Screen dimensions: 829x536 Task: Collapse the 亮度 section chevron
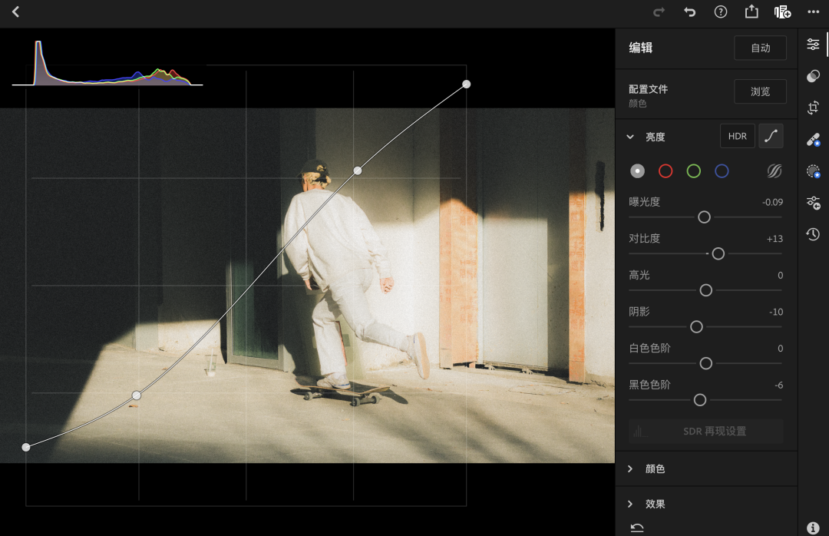pyautogui.click(x=630, y=137)
